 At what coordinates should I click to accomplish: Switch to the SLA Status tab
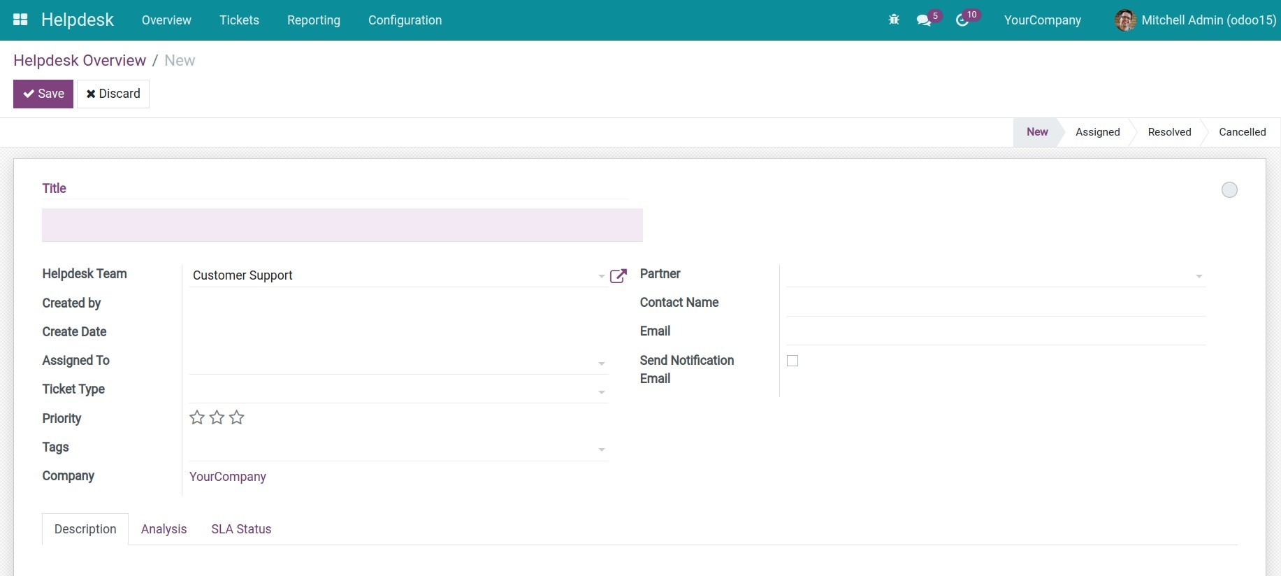(241, 529)
